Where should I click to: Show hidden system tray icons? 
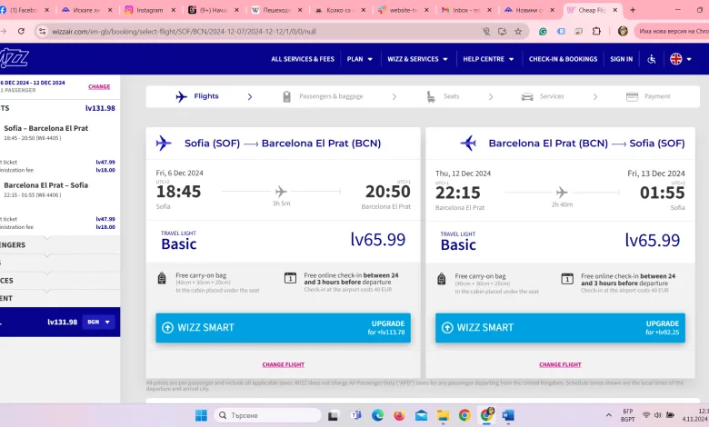[609, 415]
